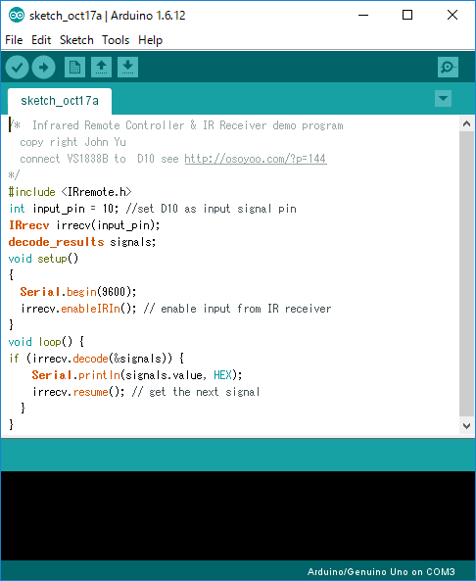This screenshot has width=476, height=581.
Task: Create a new sketch with New icon
Action: point(74,67)
